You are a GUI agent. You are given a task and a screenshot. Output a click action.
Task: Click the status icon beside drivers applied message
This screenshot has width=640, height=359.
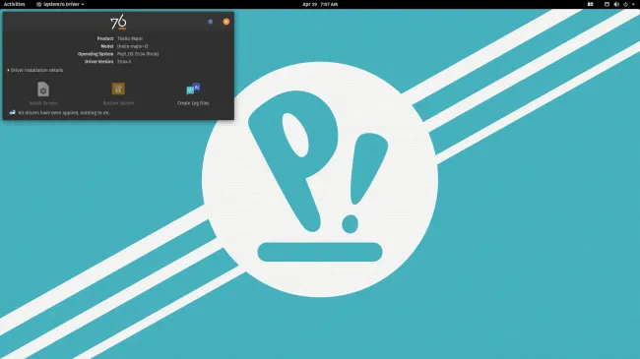click(12, 112)
